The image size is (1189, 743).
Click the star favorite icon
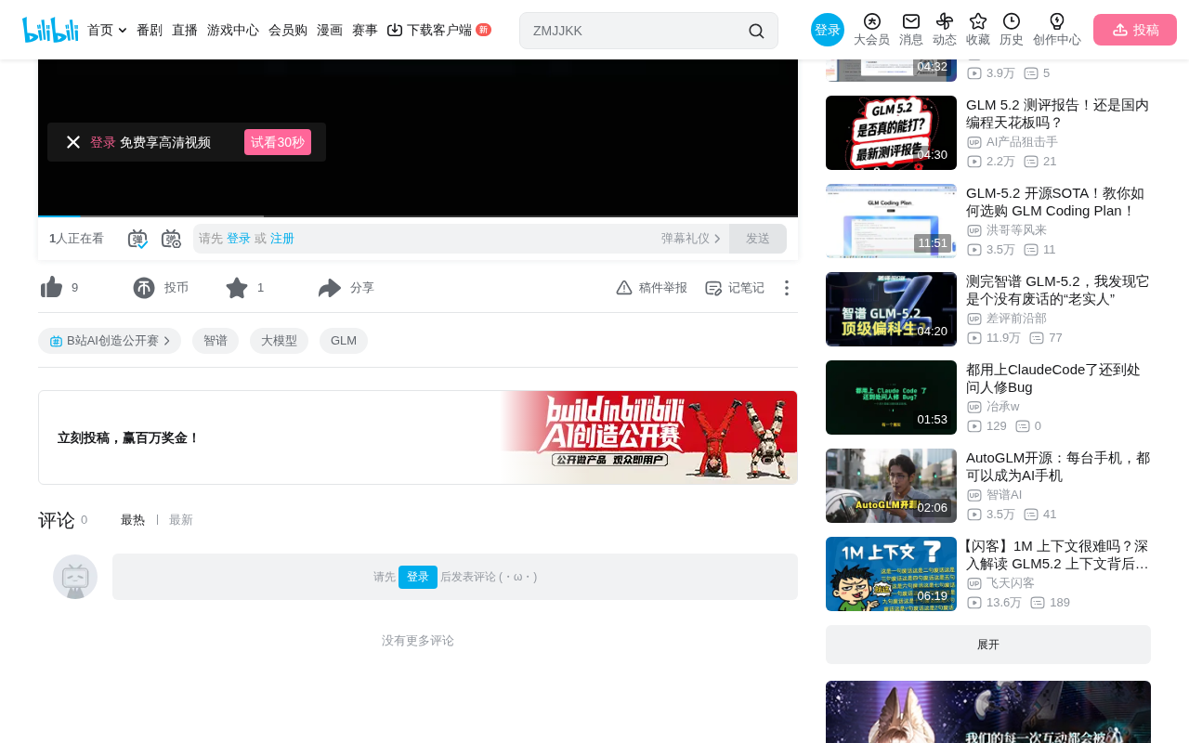click(x=237, y=288)
